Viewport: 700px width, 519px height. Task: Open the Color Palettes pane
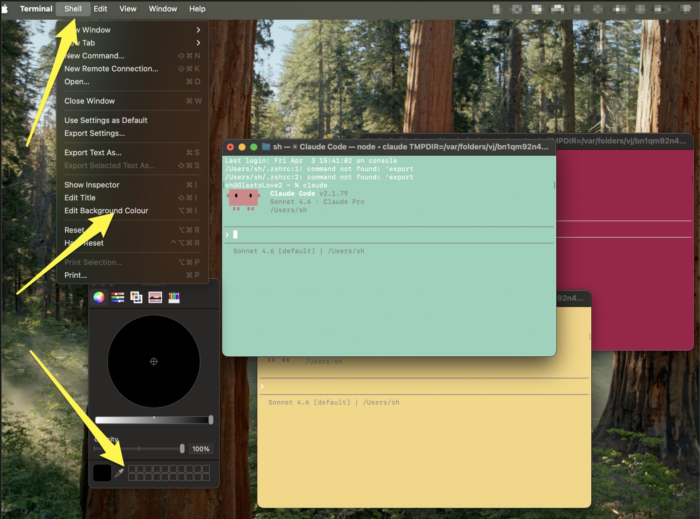click(136, 297)
